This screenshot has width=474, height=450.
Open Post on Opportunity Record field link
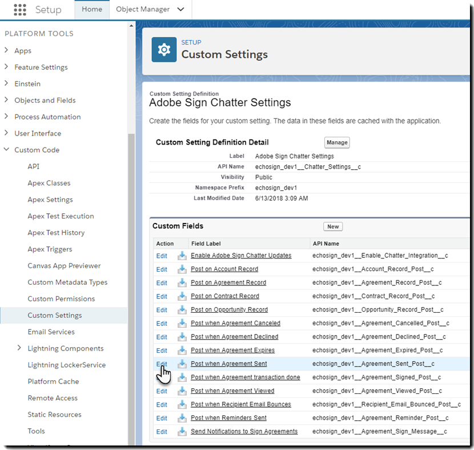(x=229, y=310)
